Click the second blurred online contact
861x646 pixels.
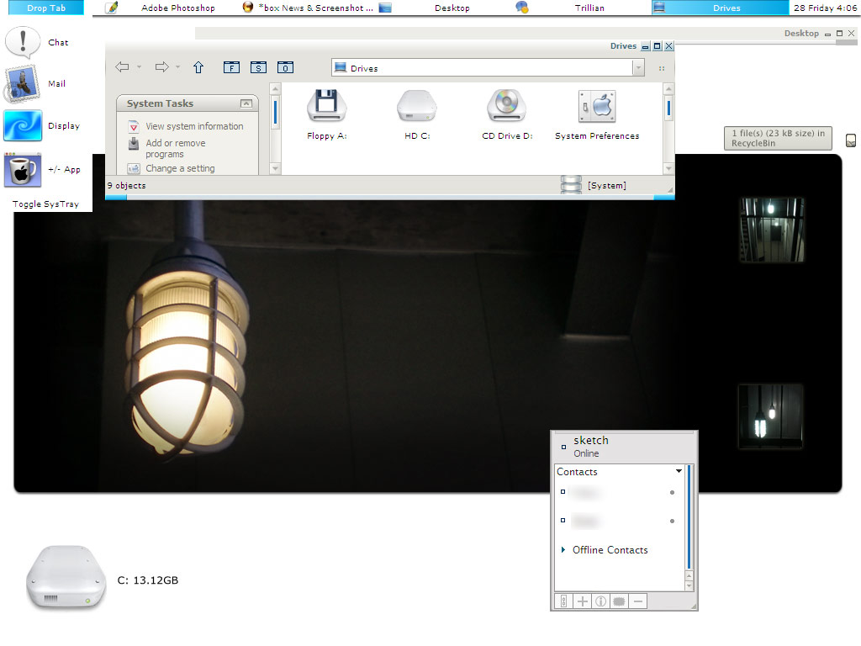tap(584, 521)
